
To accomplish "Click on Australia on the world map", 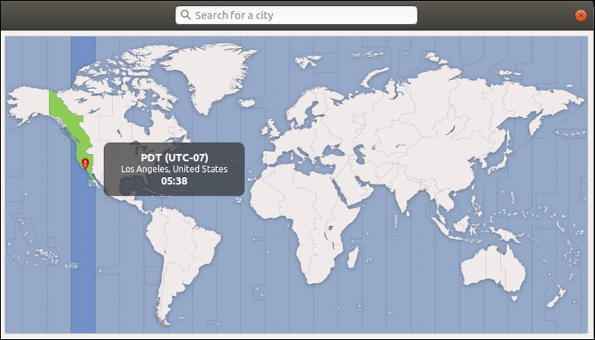I will [x=493, y=269].
